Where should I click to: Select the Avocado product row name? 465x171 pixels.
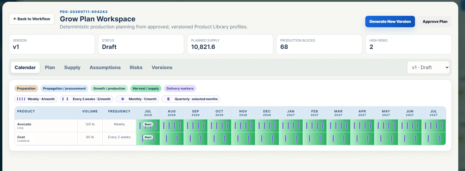point(24,124)
